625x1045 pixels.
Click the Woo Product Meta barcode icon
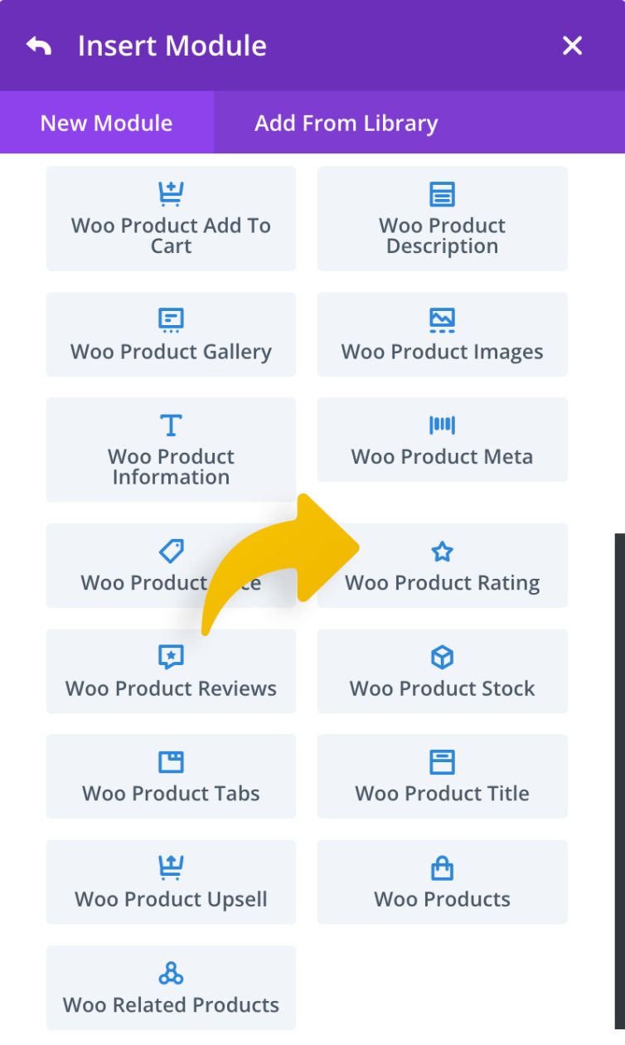click(x=442, y=425)
